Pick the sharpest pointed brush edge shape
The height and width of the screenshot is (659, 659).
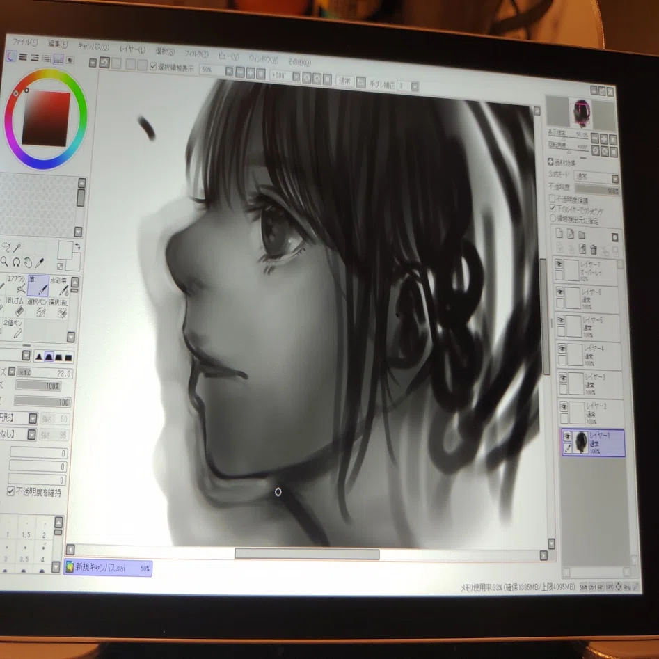[x=39, y=357]
